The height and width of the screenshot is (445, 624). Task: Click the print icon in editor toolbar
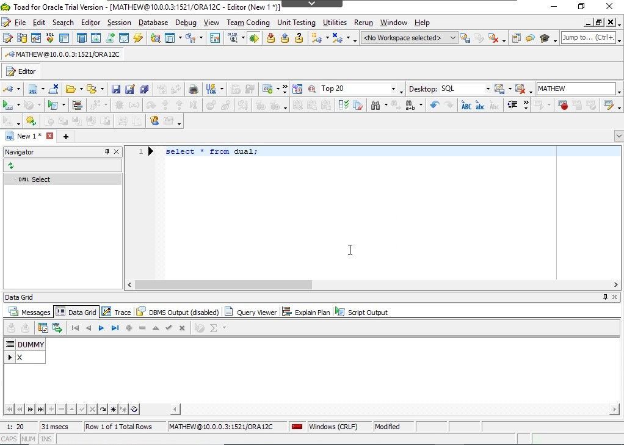(x=194, y=89)
